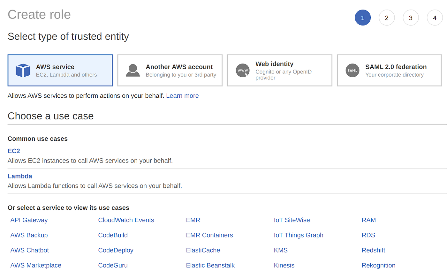The image size is (447, 272).
Task: Select IoT Things Graph service
Action: (x=299, y=235)
